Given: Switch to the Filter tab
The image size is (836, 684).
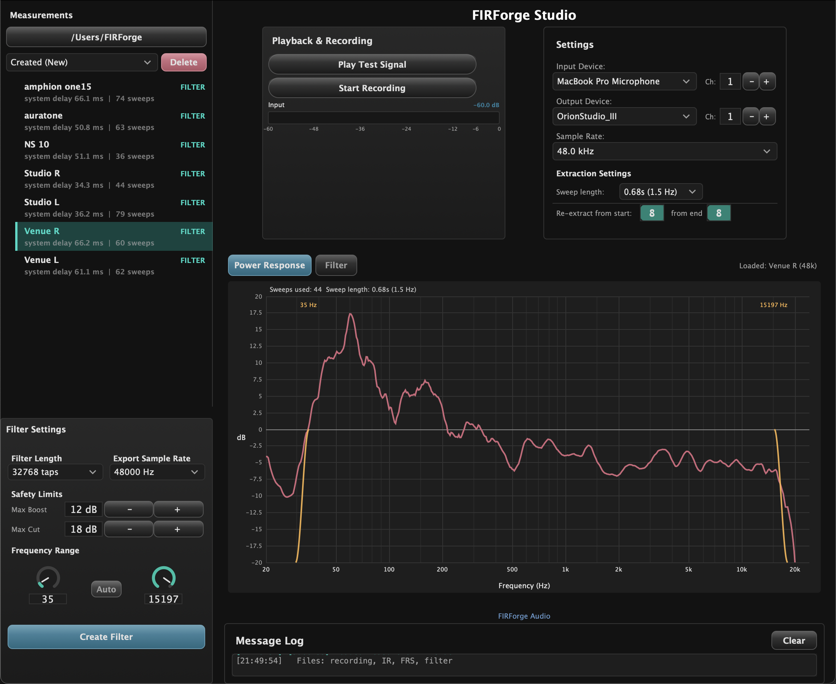Looking at the screenshot, I should [336, 265].
